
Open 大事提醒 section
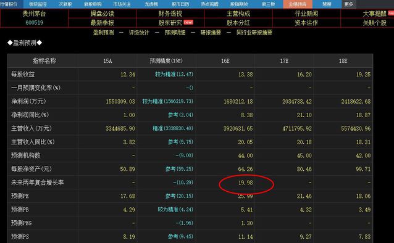point(374,14)
